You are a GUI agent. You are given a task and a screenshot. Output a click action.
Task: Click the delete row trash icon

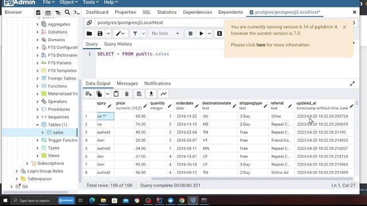coord(127,94)
